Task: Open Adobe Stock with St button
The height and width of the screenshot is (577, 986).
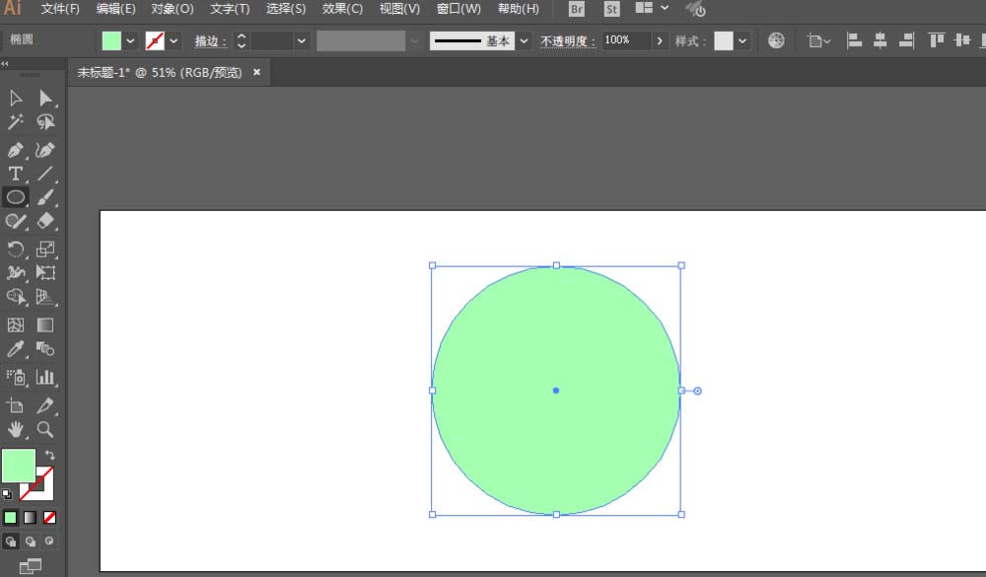Action: [x=611, y=9]
